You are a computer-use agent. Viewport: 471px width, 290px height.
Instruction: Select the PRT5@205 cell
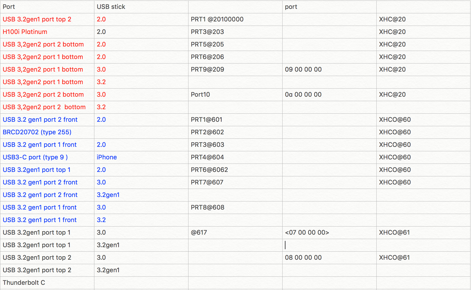pyautogui.click(x=207, y=44)
